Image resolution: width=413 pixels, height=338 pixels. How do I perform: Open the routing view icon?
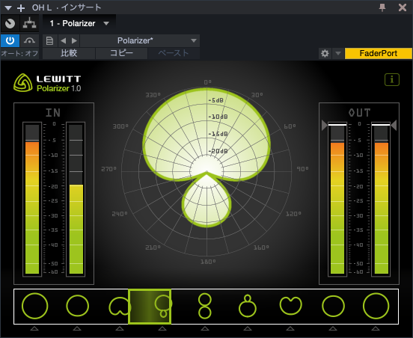tap(29, 24)
